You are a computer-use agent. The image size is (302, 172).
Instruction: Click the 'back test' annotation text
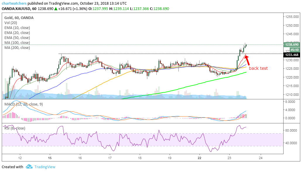point(258,68)
